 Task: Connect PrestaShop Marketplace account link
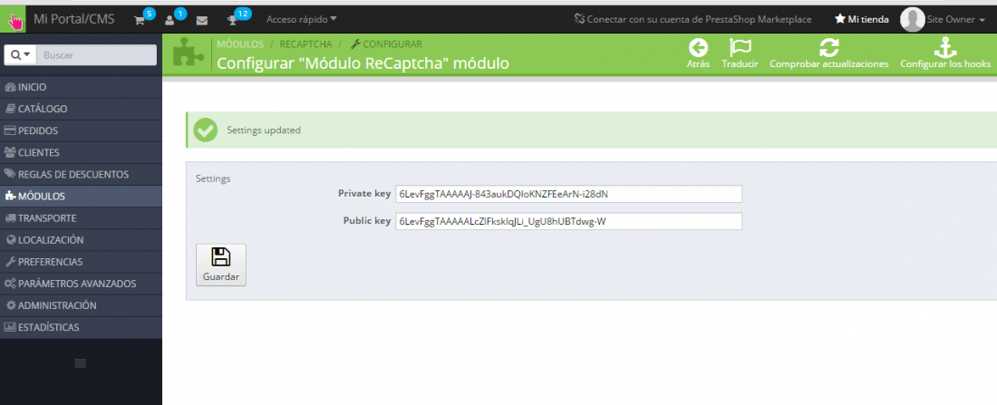[692, 20]
